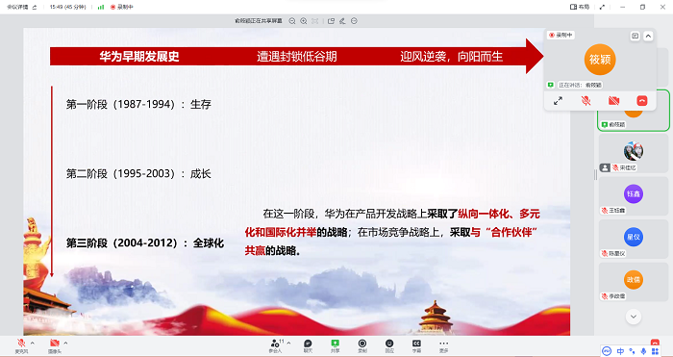
Task: Click the IME punctuation toggle icon
Action: point(632,351)
